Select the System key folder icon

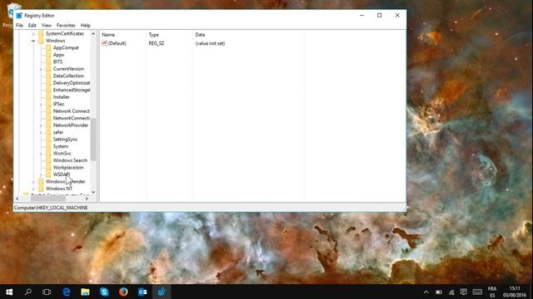[48, 146]
